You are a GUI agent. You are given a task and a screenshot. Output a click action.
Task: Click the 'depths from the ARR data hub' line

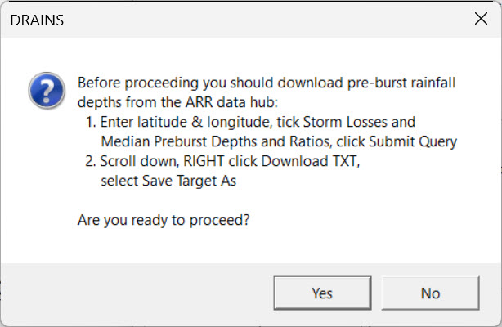tap(177, 102)
